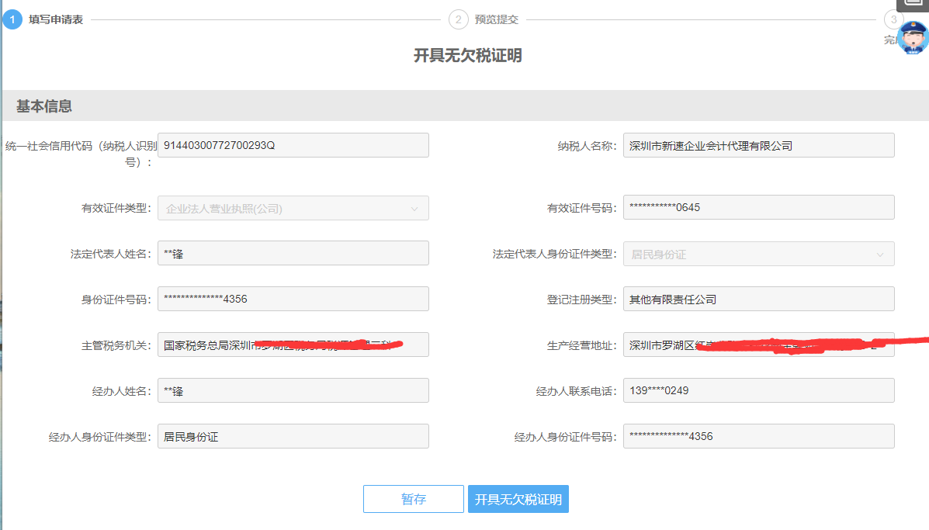Click the 登记注册类型 field
Viewport: 929px width, 530px height.
point(758,299)
